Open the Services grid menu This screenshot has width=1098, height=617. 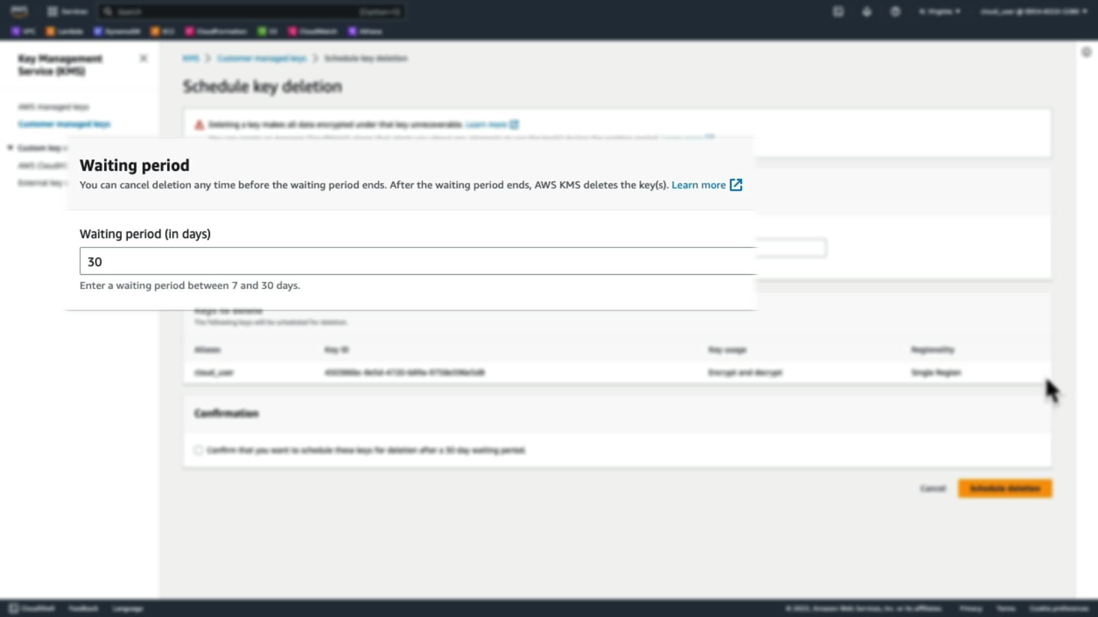(67, 11)
